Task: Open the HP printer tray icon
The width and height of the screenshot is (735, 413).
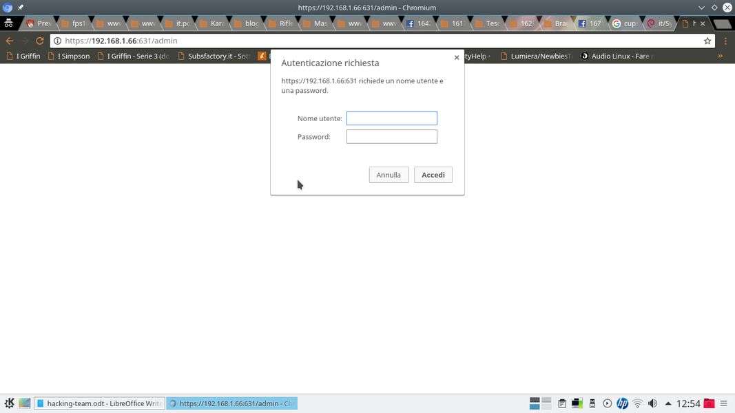Action: click(x=622, y=403)
